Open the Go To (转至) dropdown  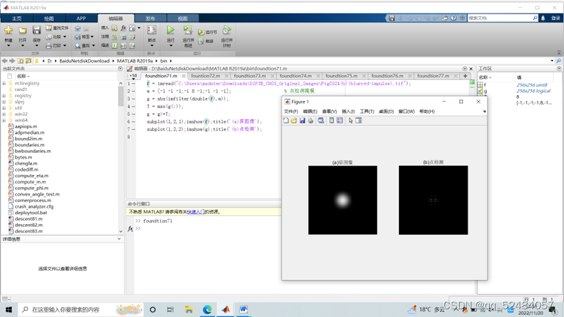click(x=92, y=36)
